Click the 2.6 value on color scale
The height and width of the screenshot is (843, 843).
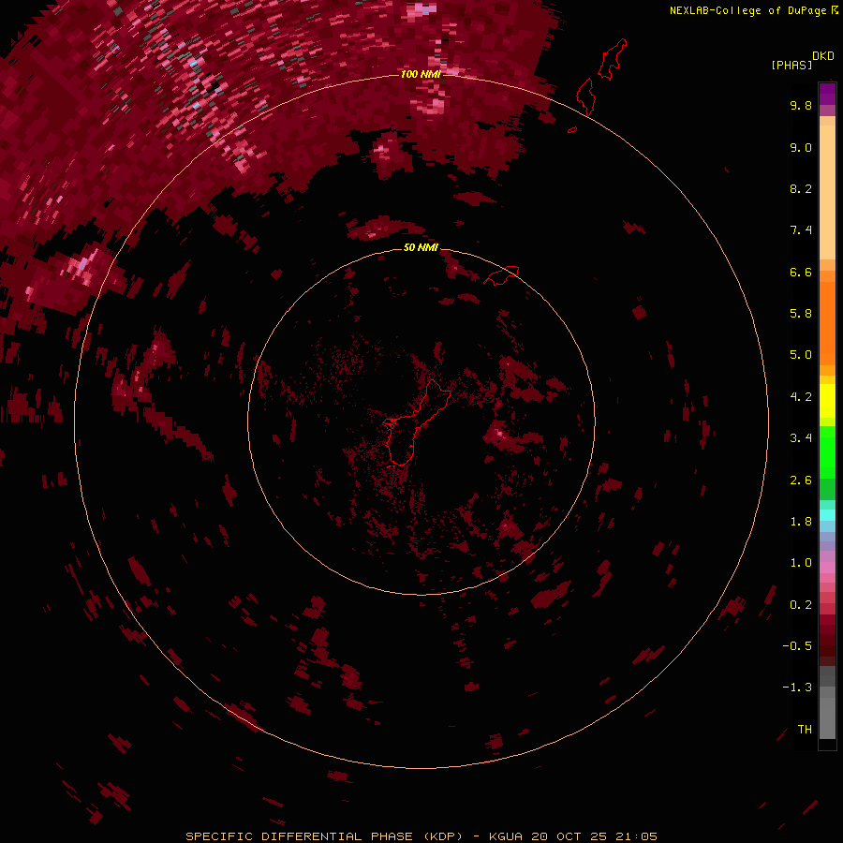click(x=801, y=481)
